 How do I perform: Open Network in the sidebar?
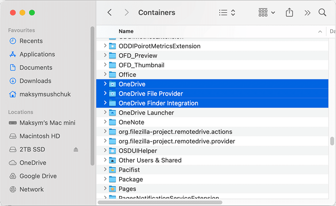pos(31,189)
